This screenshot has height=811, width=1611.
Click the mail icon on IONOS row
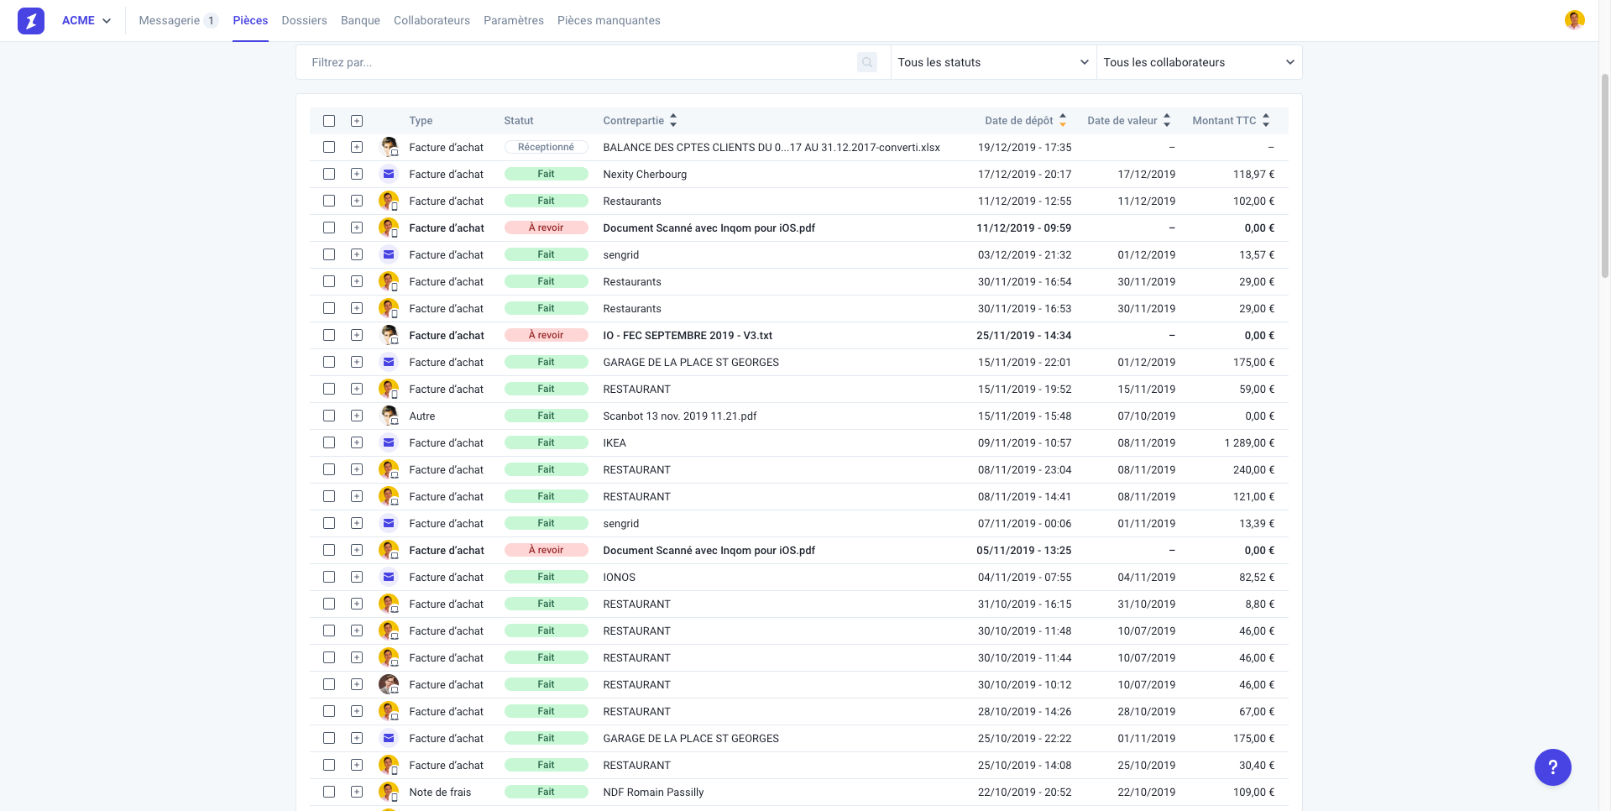coord(389,577)
